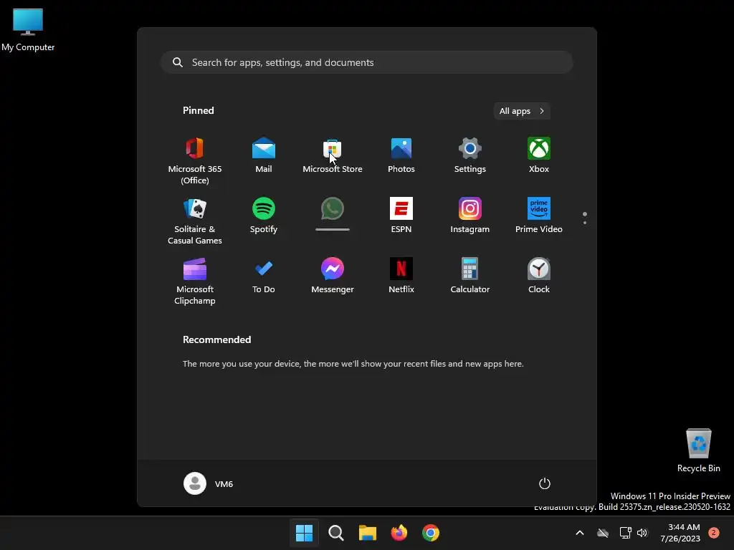
Task: Open the To Do app
Action: click(264, 276)
